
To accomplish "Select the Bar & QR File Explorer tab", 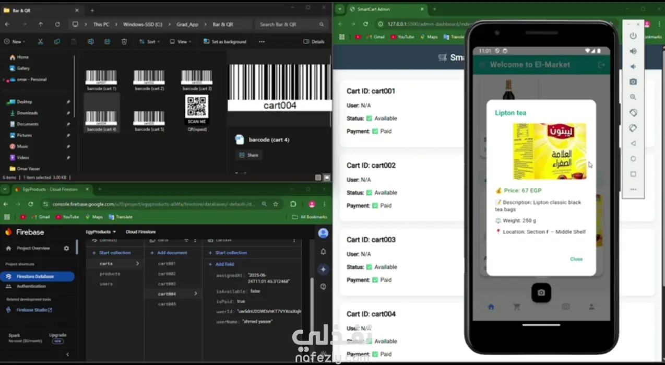I will coord(42,10).
